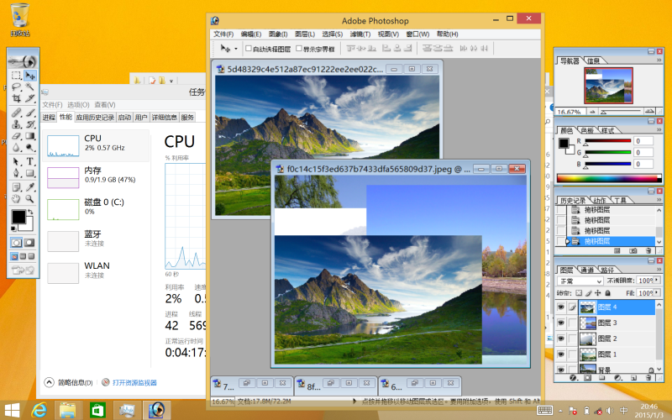Open the Fill percentage arrow in Layers panel
The width and height of the screenshot is (672, 420).
tap(657, 292)
